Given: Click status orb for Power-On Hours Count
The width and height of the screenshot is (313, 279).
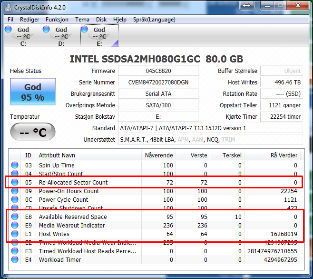Looking at the screenshot, I should (x=15, y=191).
